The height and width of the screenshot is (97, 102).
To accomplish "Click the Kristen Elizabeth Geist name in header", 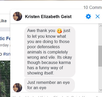I will [x=48, y=17].
